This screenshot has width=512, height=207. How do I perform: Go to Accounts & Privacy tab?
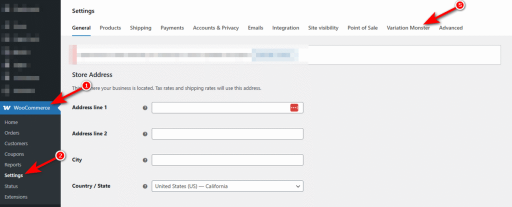215,28
